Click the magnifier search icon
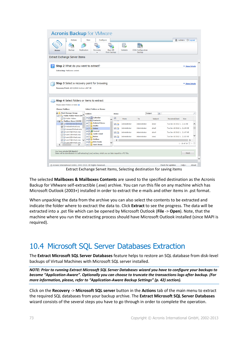This screenshot has width=248, height=351. [x=194, y=113]
